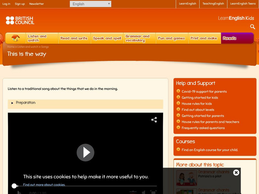Dismiss the cookie notice with the X

pos(236,172)
